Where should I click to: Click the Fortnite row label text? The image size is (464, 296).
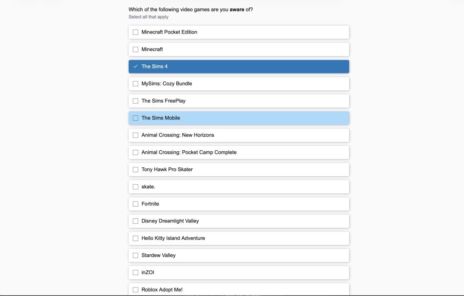[x=151, y=204]
